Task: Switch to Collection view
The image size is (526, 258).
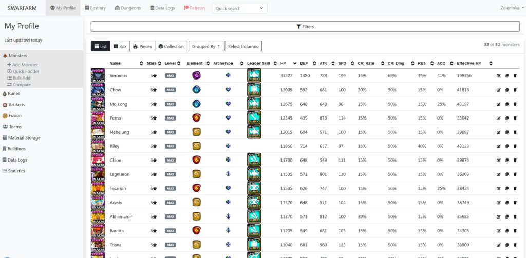Action: [171, 46]
